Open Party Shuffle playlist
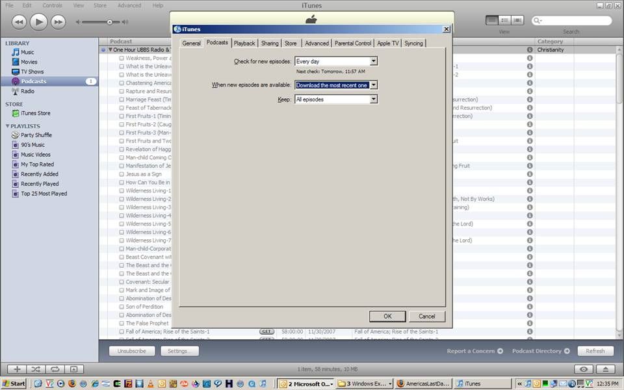The width and height of the screenshot is (624, 390). click(x=36, y=135)
